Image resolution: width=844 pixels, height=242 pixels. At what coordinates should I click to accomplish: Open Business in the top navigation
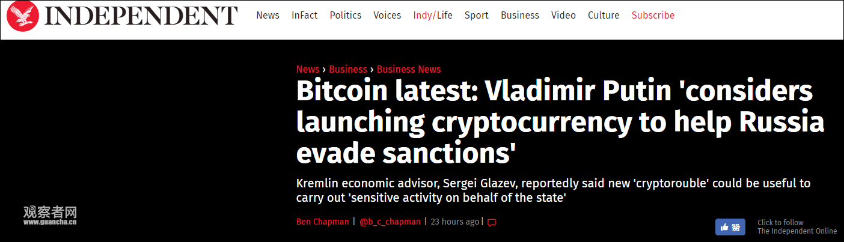click(520, 15)
